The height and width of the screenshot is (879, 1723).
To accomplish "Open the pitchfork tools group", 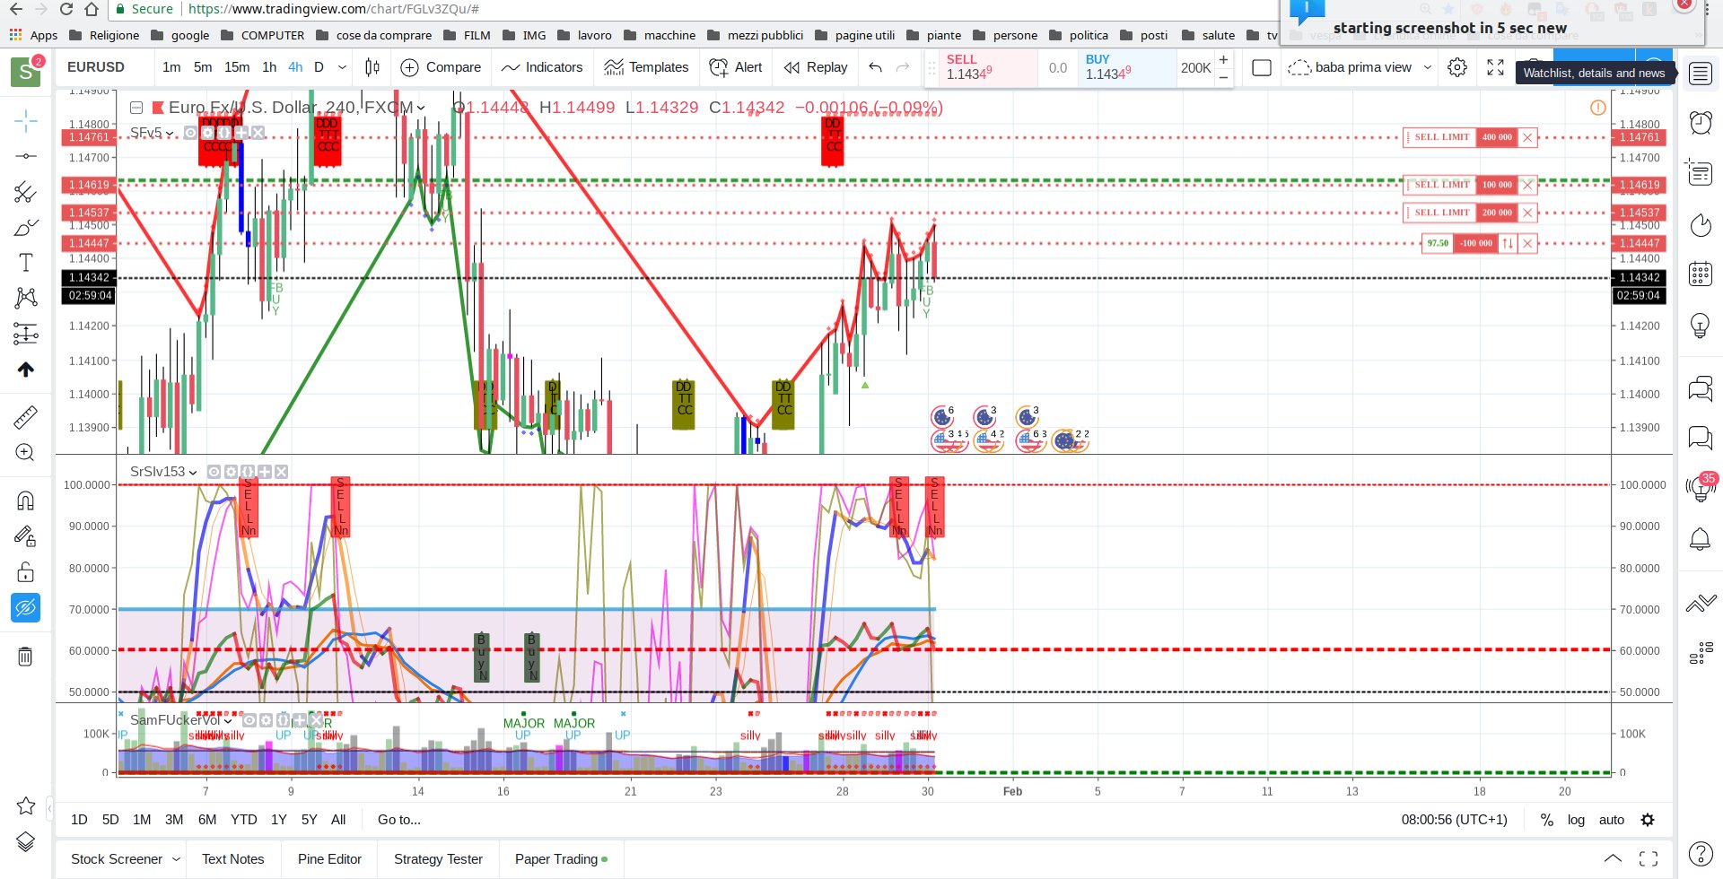I will click(x=26, y=192).
